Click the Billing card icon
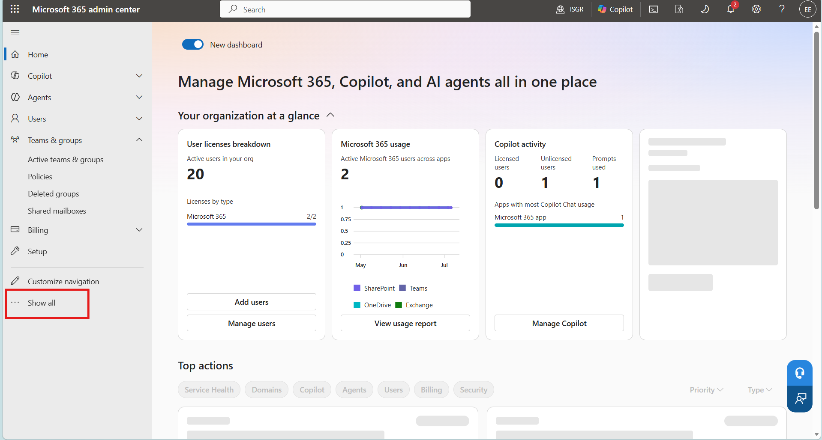 click(x=15, y=230)
